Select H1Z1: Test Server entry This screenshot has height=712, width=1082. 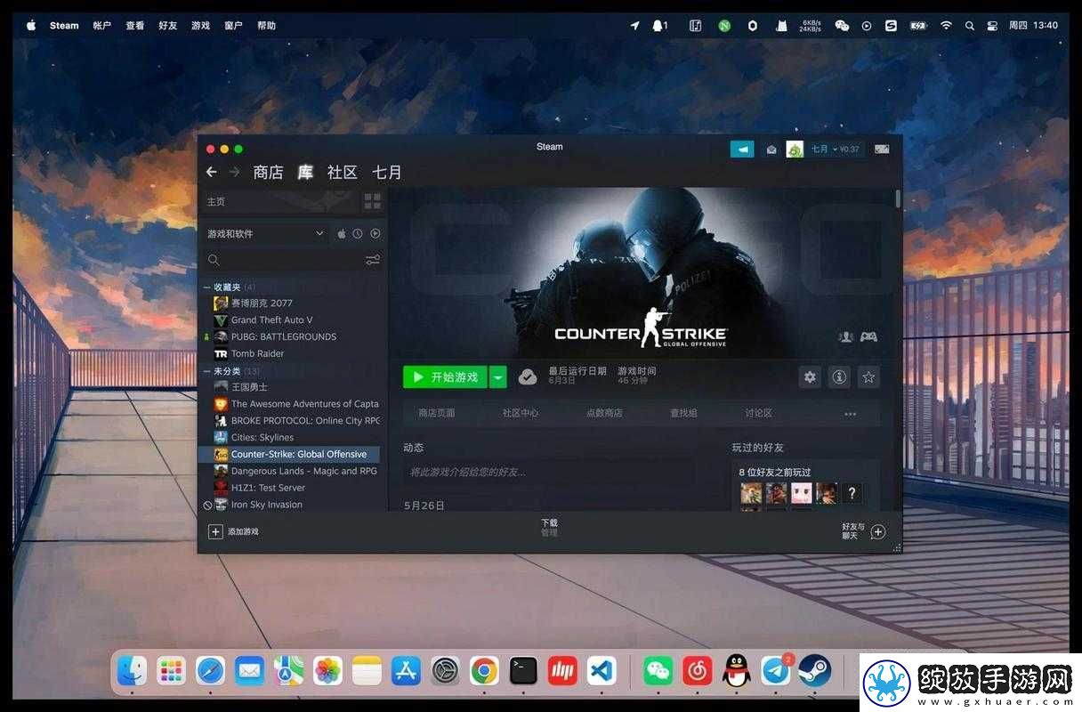268,488
